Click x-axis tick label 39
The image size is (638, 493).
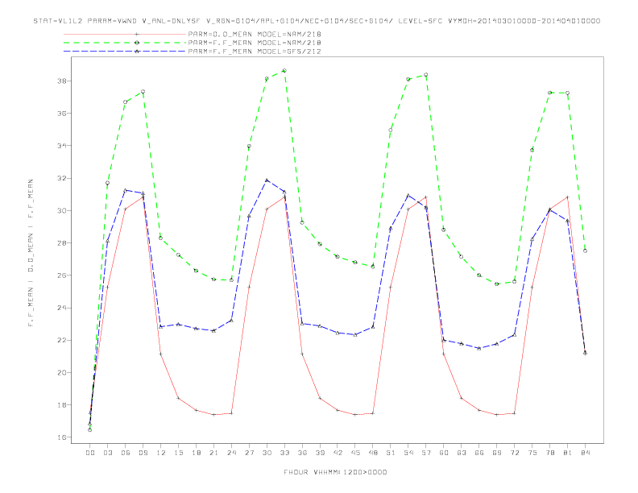point(320,453)
